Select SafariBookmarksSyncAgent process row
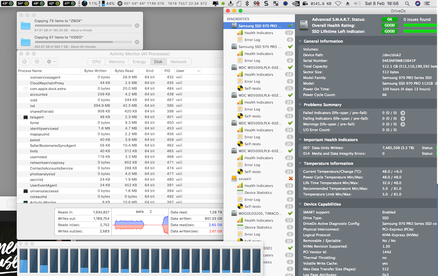Viewport: 438px width, 276px height. click(120, 146)
